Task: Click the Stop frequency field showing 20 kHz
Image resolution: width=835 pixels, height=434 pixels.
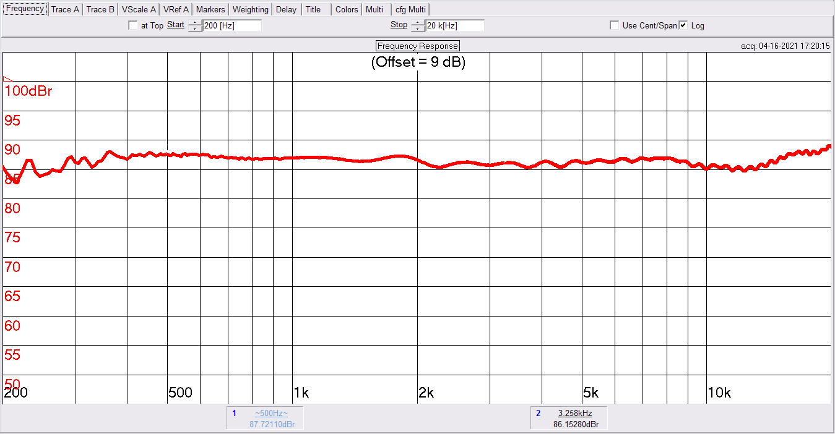Action: click(x=455, y=25)
